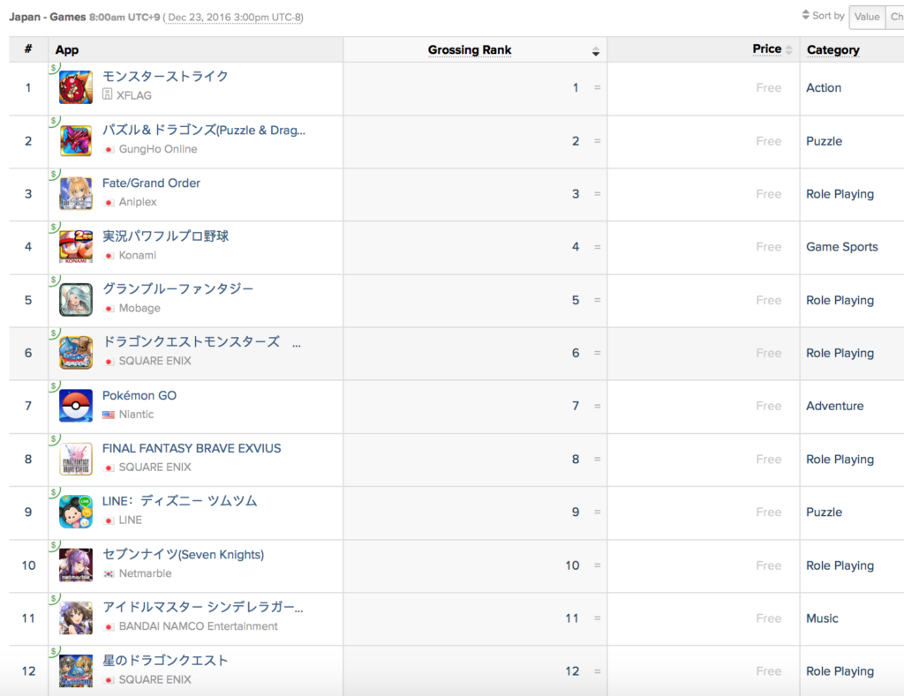904x696 pixels.
Task: Click the Music category cell
Action: pyautogui.click(x=822, y=618)
